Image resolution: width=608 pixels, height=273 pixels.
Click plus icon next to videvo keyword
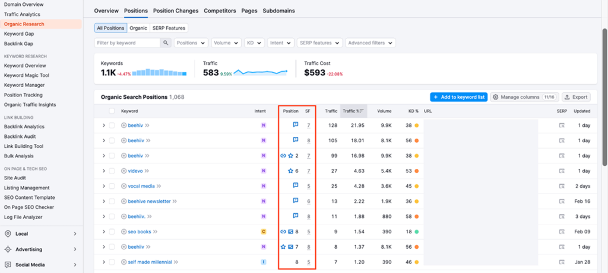124,171
